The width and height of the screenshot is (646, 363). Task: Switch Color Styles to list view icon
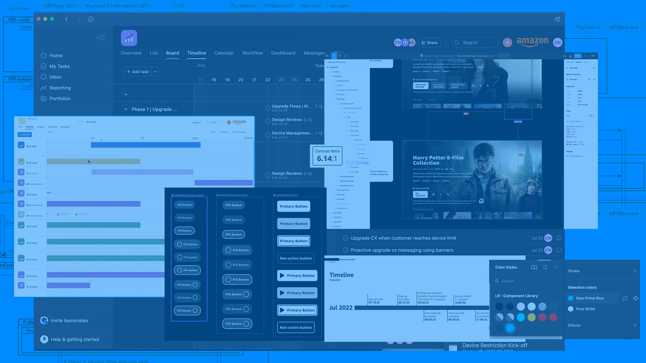click(545, 267)
